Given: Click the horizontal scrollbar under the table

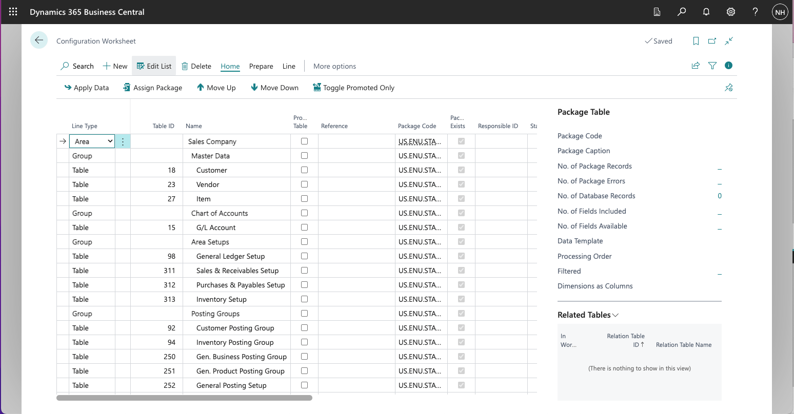Looking at the screenshot, I should (184, 398).
